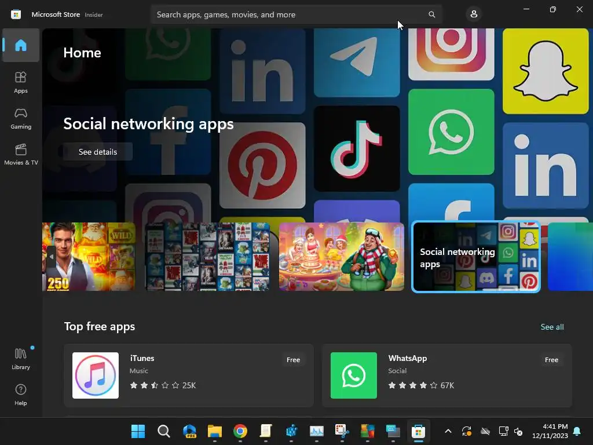The height and width of the screenshot is (445, 593).
Task: Open Movies & TV section
Action: [x=21, y=154]
